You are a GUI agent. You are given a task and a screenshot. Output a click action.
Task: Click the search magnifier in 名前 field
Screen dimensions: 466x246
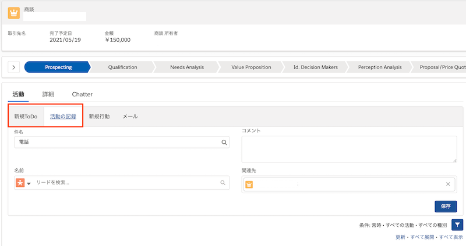click(x=223, y=183)
